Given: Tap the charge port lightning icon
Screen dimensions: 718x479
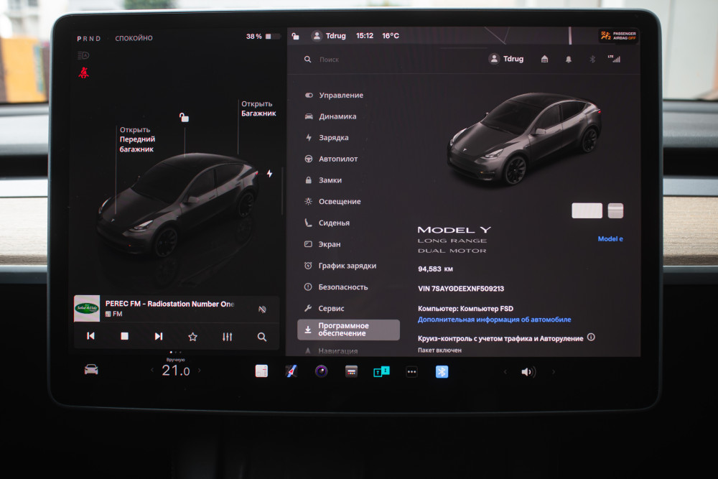Looking at the screenshot, I should pyautogui.click(x=270, y=174).
